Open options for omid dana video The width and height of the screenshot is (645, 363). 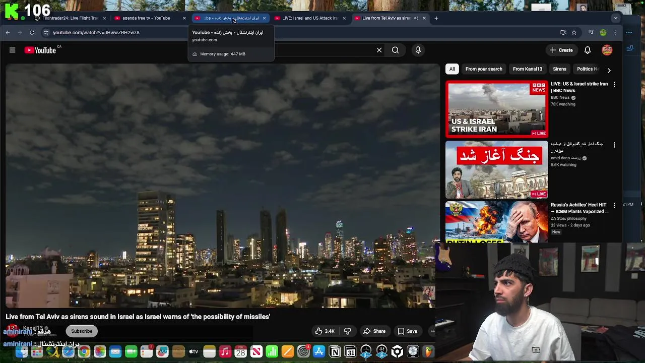tap(614, 145)
